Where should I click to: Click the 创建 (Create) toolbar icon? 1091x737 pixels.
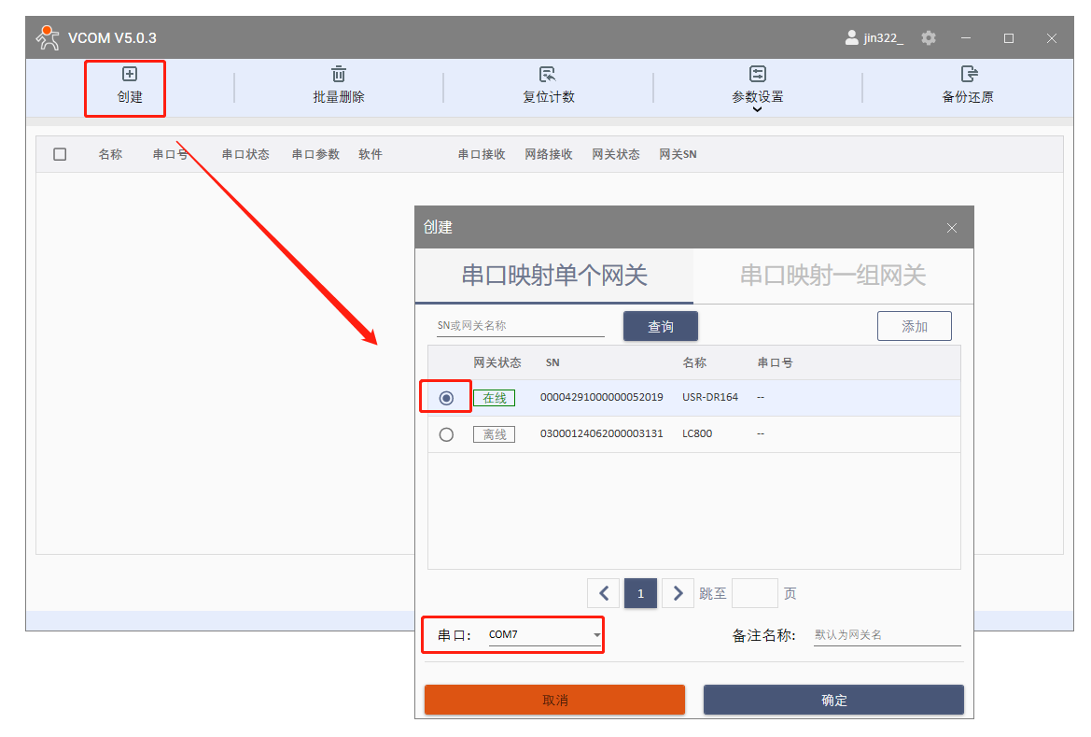click(x=130, y=75)
